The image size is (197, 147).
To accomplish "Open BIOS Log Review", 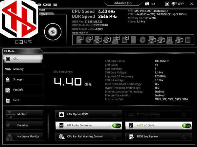I will 159,137.
